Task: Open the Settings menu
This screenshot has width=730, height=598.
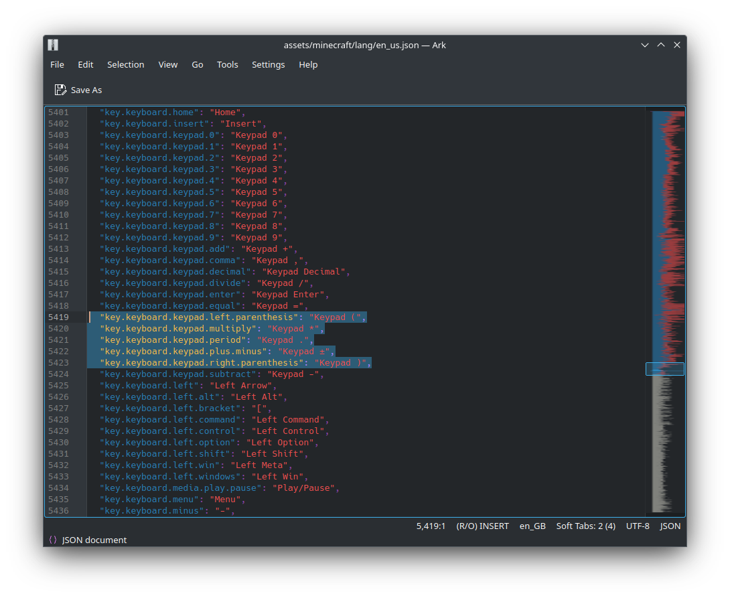Action: click(268, 65)
